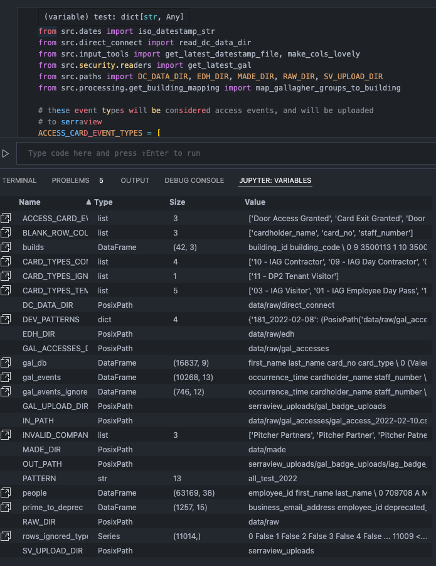Open INVALID_COMPAN list in data viewer
The width and height of the screenshot is (436, 566).
pyautogui.click(x=6, y=435)
